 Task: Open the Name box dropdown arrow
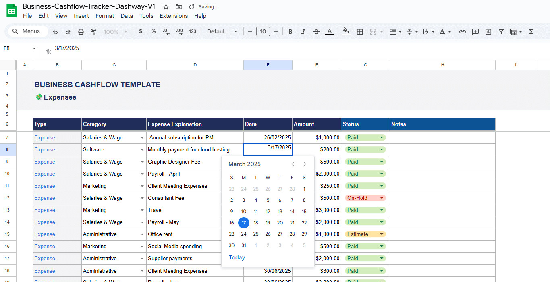34,48
